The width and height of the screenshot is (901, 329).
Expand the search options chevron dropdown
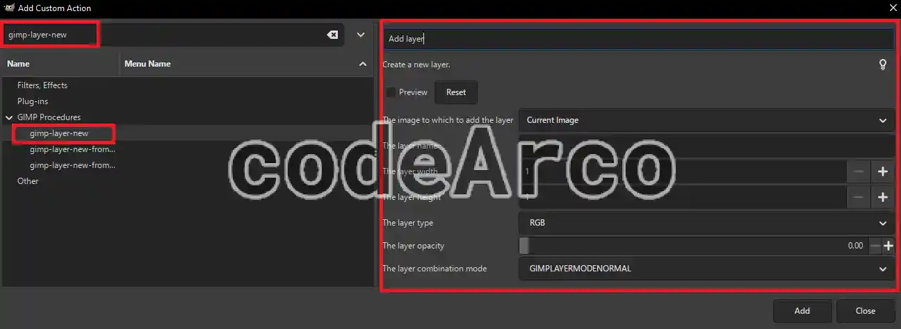pos(361,35)
